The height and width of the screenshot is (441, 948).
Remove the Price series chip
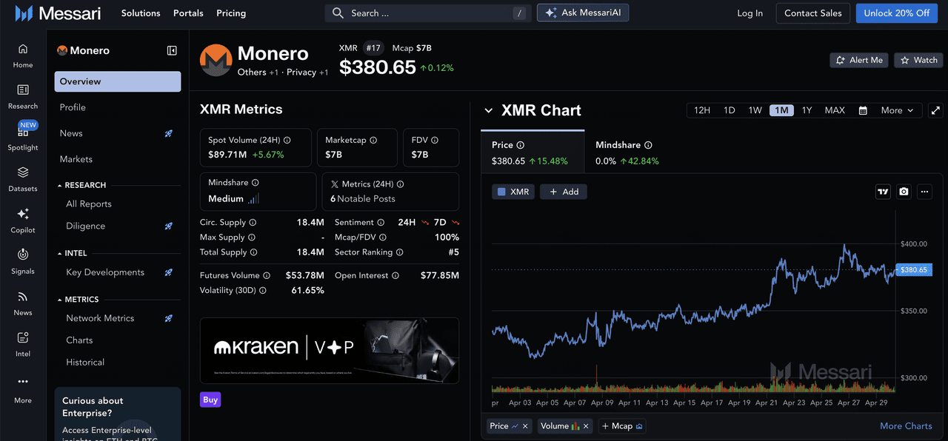[525, 426]
